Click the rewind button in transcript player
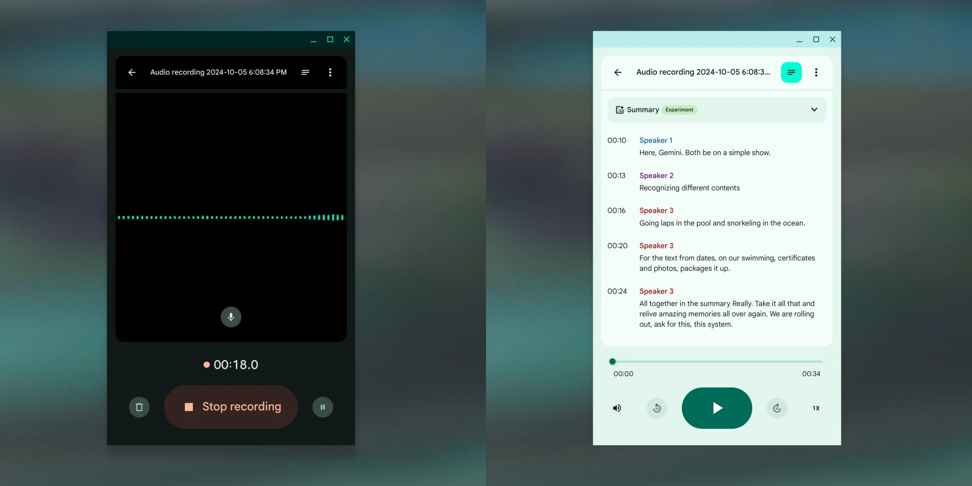The image size is (972, 486). (x=657, y=408)
